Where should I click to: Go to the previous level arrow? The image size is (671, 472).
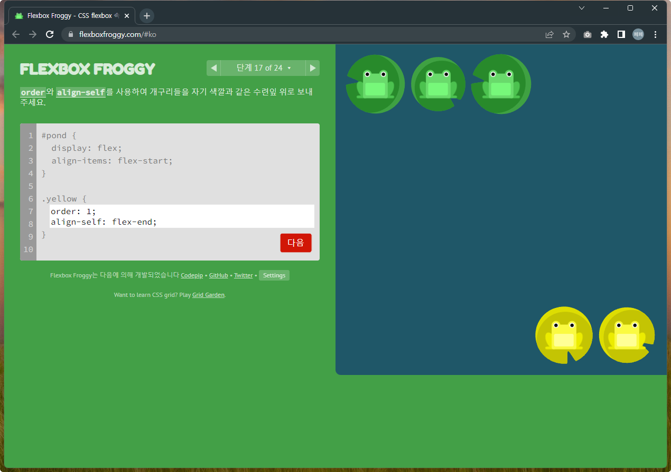click(x=213, y=68)
